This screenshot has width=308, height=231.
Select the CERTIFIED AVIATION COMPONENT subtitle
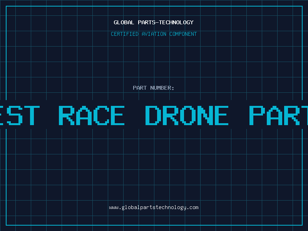click(154, 34)
